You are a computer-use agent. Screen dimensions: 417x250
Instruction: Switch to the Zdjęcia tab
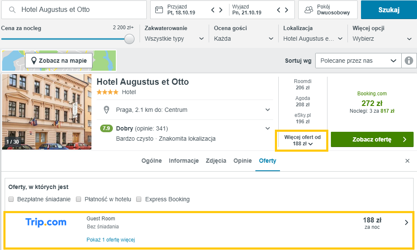pos(215,161)
